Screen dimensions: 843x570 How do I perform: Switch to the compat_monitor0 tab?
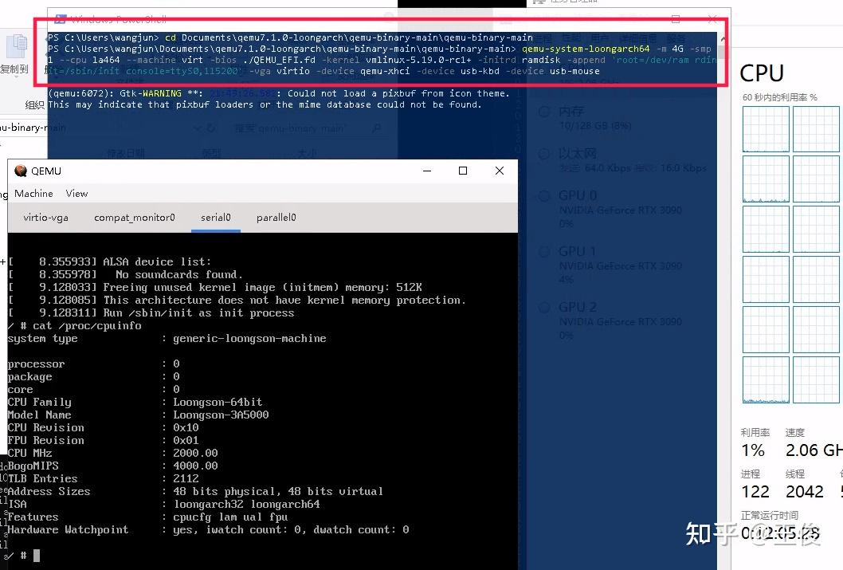(134, 217)
